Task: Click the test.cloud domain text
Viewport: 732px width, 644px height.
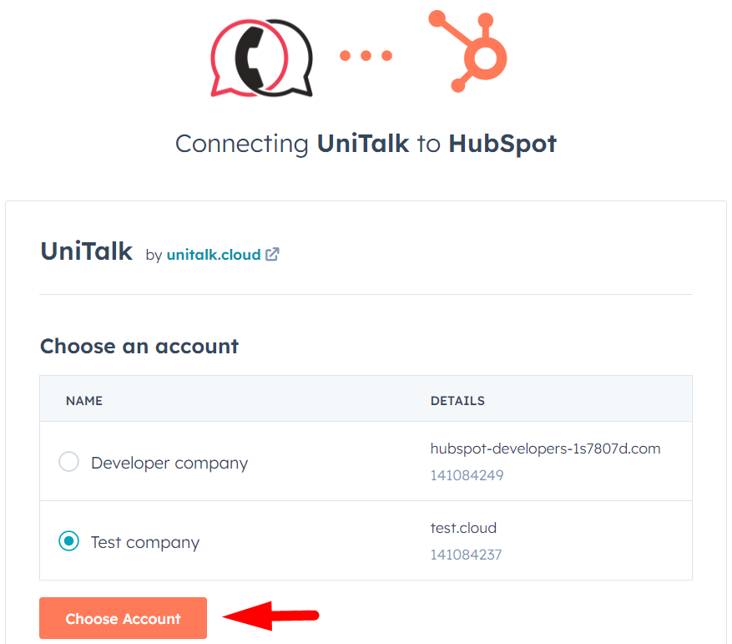Action: 463,528
